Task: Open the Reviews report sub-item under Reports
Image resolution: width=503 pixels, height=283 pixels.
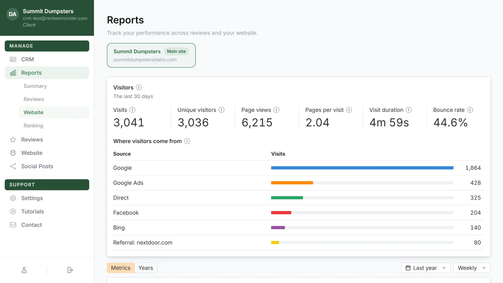Action: [34, 99]
